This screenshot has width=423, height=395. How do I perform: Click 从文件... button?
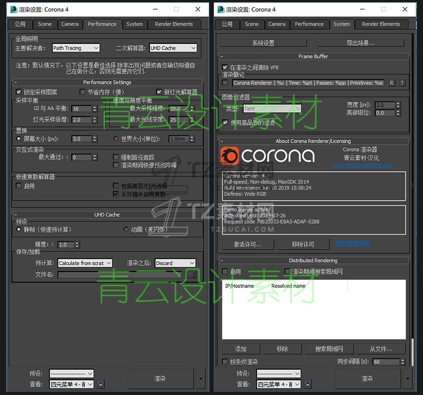click(381, 349)
